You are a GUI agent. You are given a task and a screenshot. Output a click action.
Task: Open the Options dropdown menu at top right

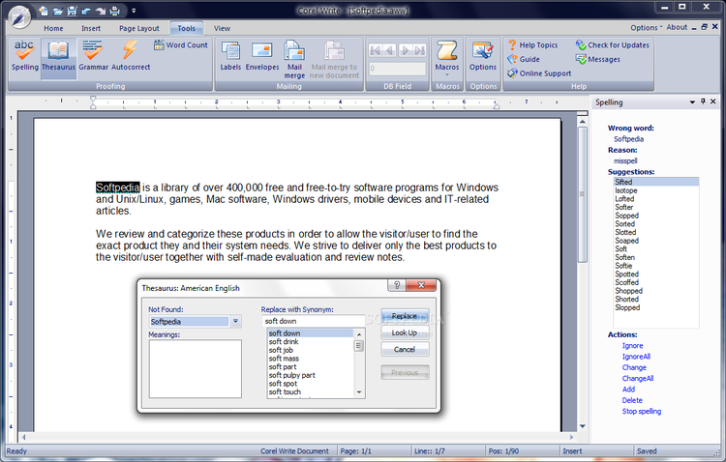[647, 28]
